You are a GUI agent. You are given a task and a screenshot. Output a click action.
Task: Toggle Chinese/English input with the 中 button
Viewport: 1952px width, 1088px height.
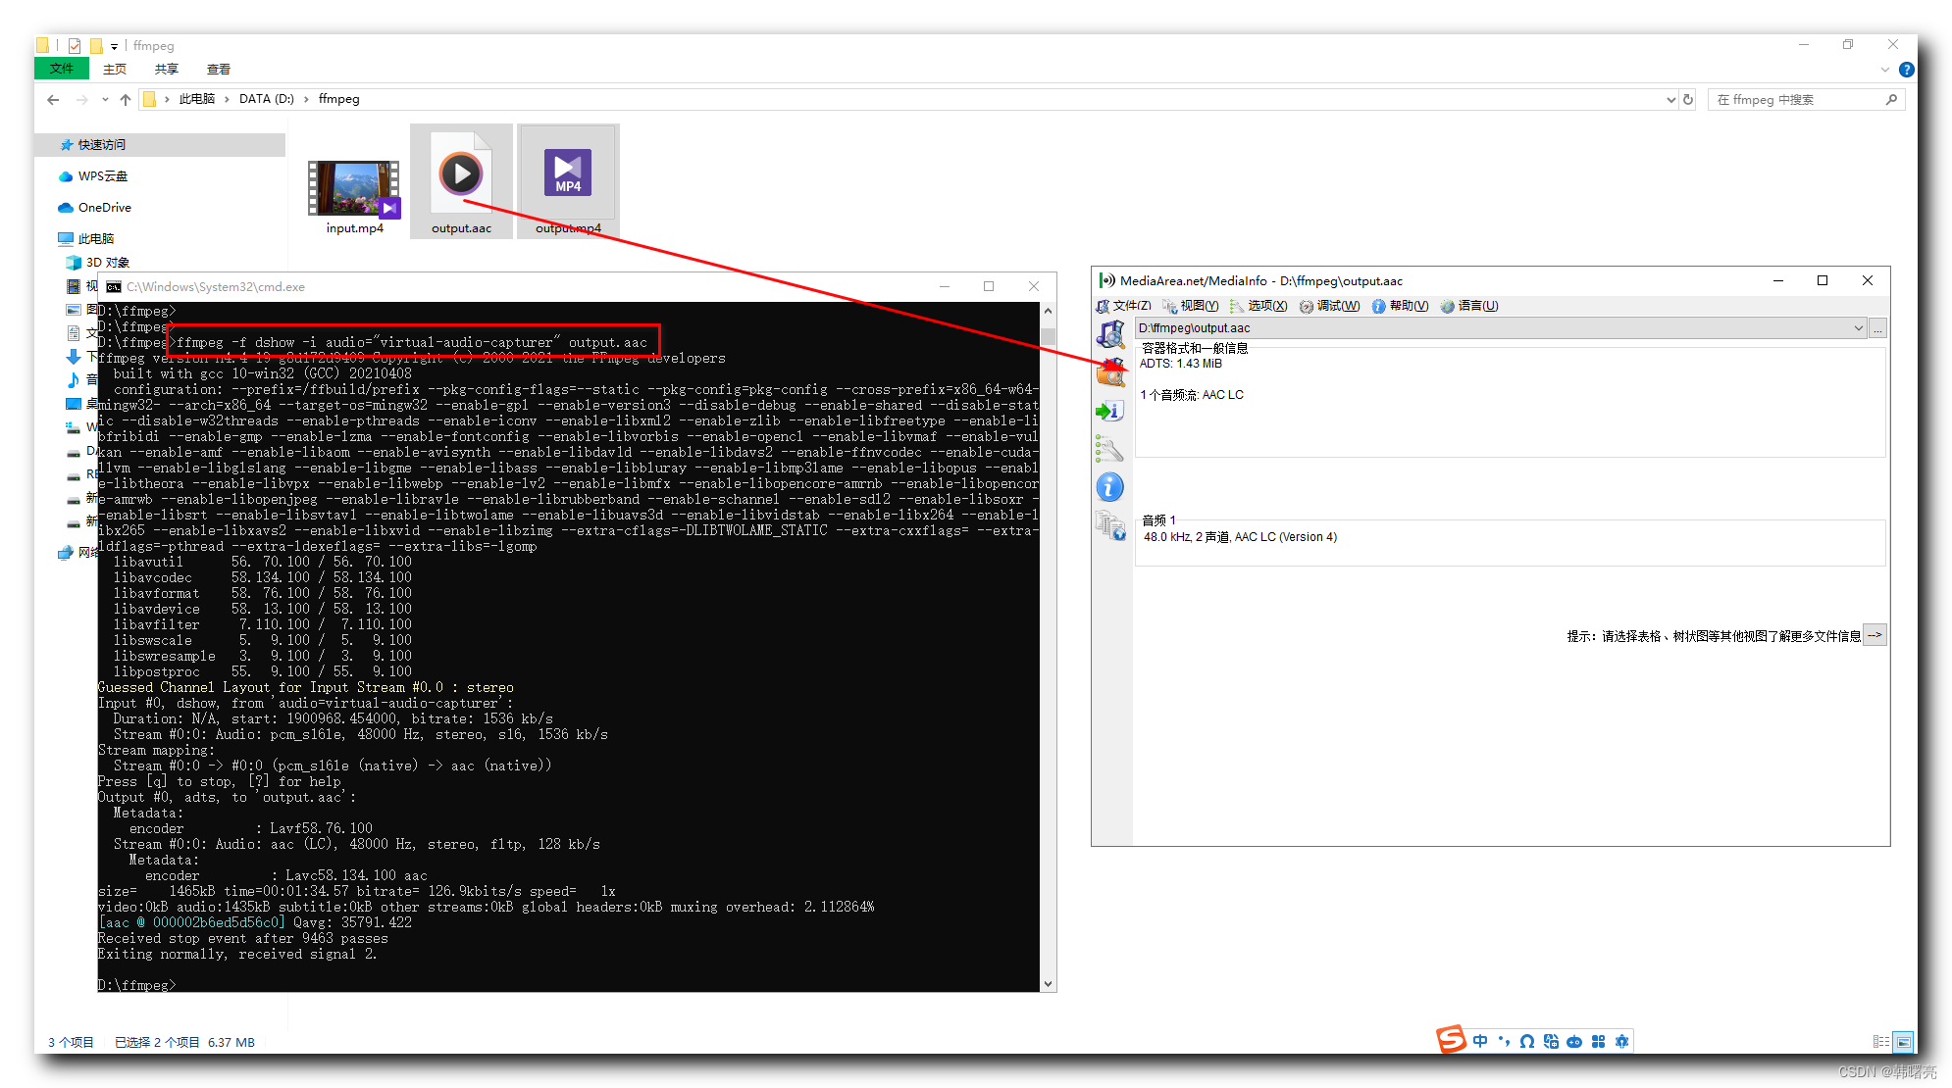point(1480,1041)
